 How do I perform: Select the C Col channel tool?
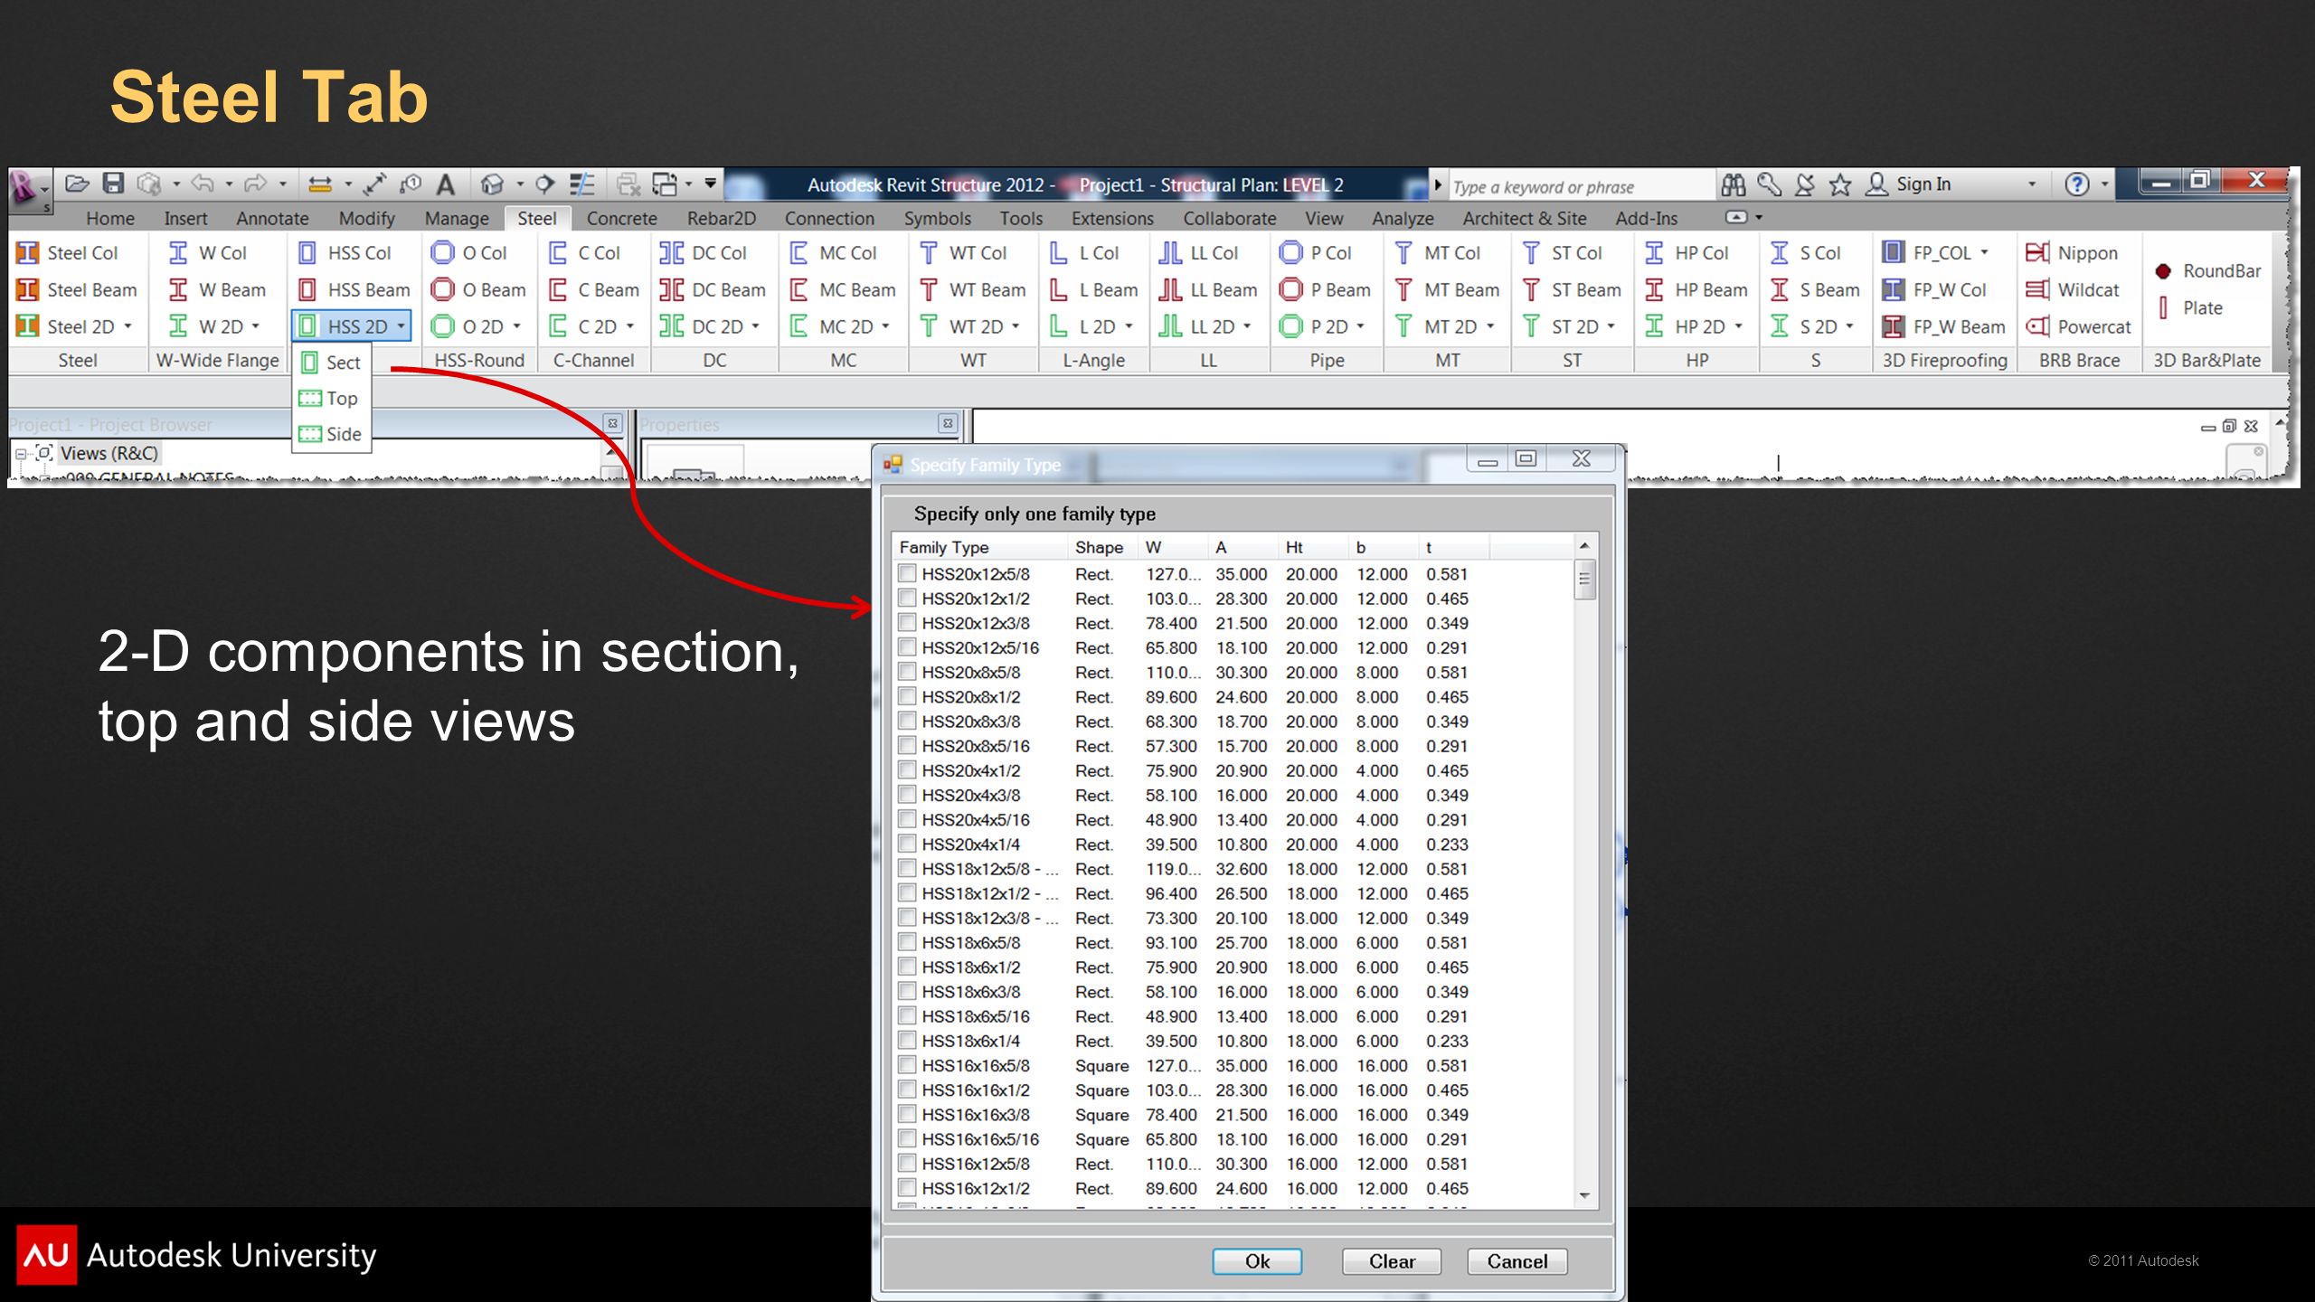point(584,253)
